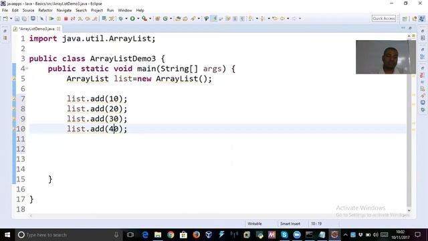The width and height of the screenshot is (428, 241).
Task: Click the Save icon in toolbar
Action: coord(17,19)
